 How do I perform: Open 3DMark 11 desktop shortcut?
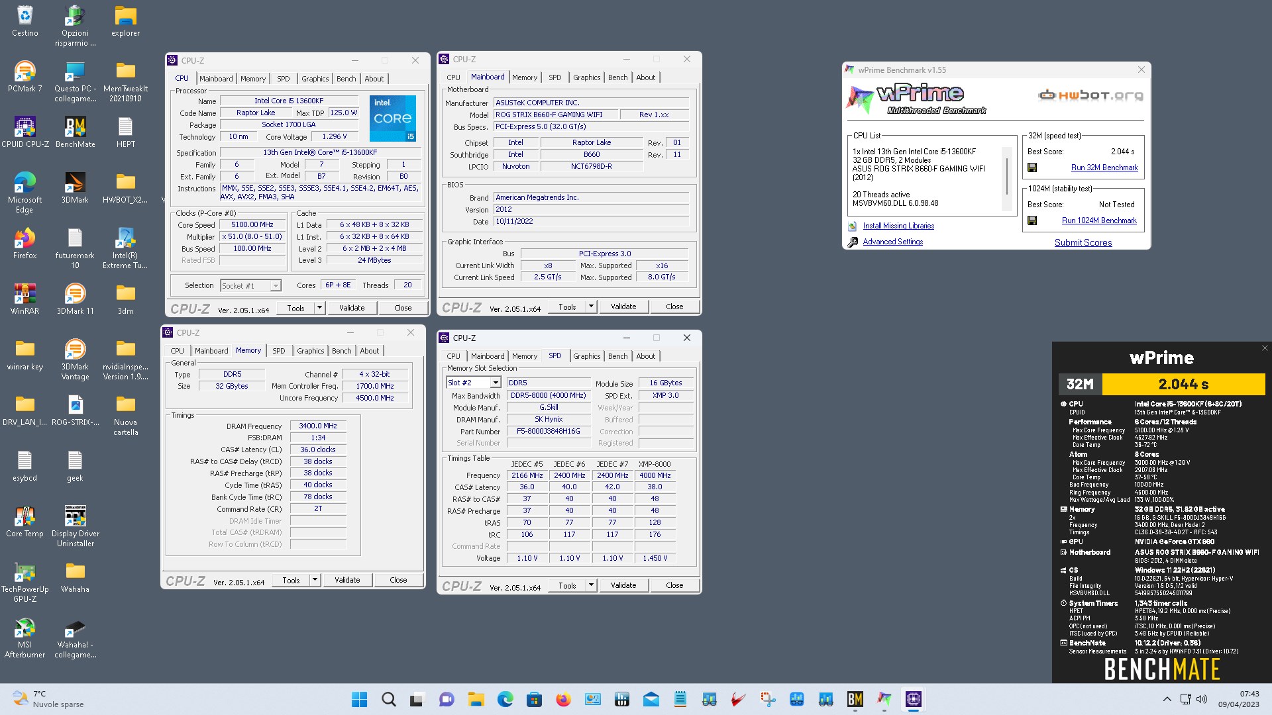pyautogui.click(x=75, y=299)
